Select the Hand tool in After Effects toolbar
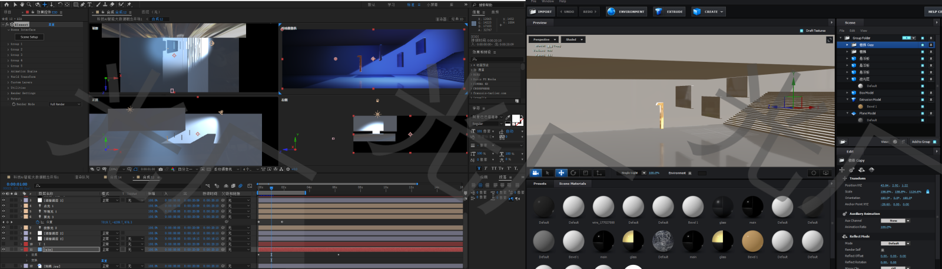 tap(22, 5)
